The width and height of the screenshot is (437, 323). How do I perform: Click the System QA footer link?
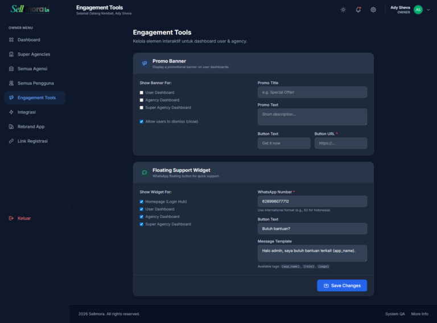pos(395,314)
